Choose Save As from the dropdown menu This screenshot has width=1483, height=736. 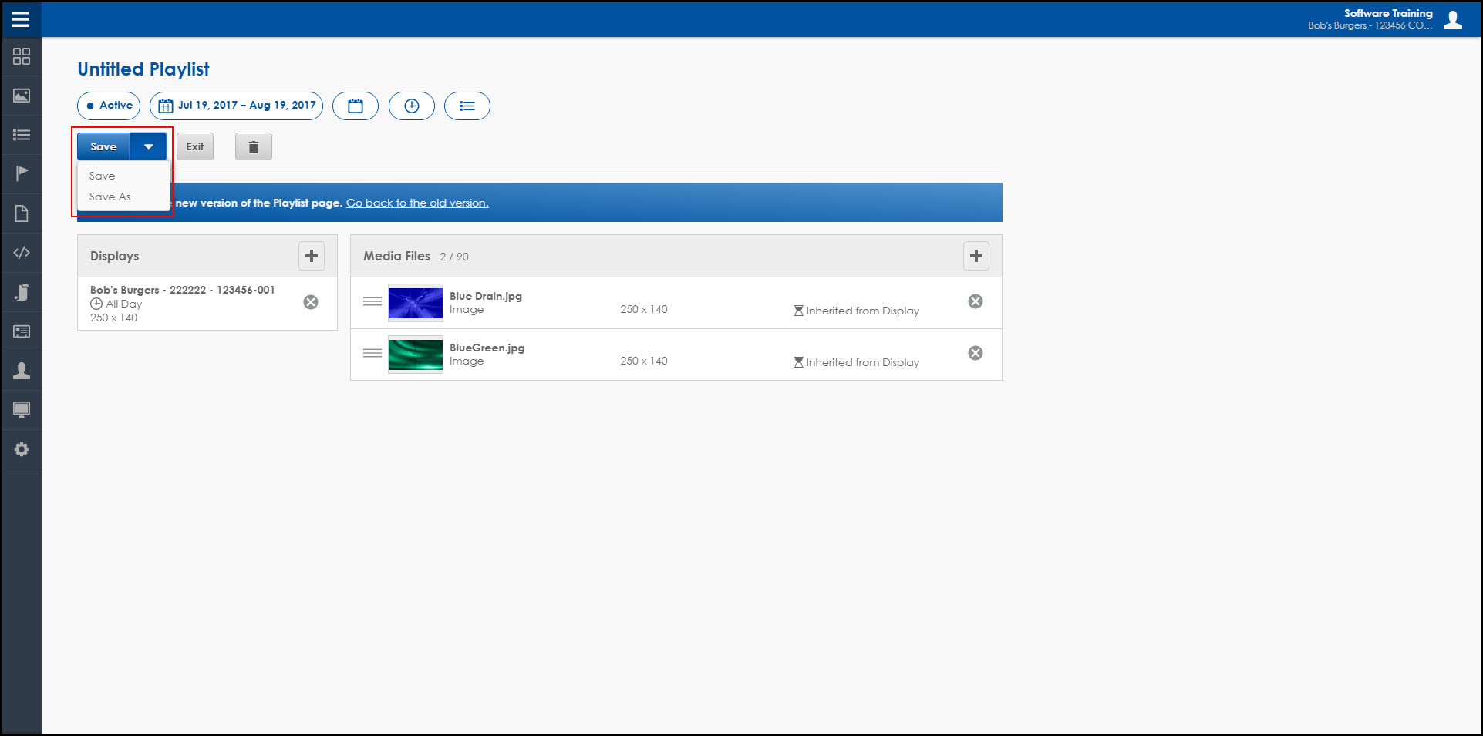[110, 197]
